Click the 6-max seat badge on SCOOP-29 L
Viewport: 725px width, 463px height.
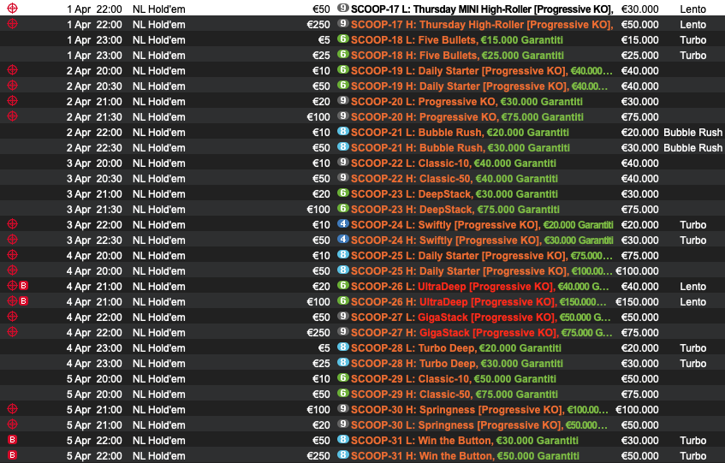pyautogui.click(x=342, y=377)
